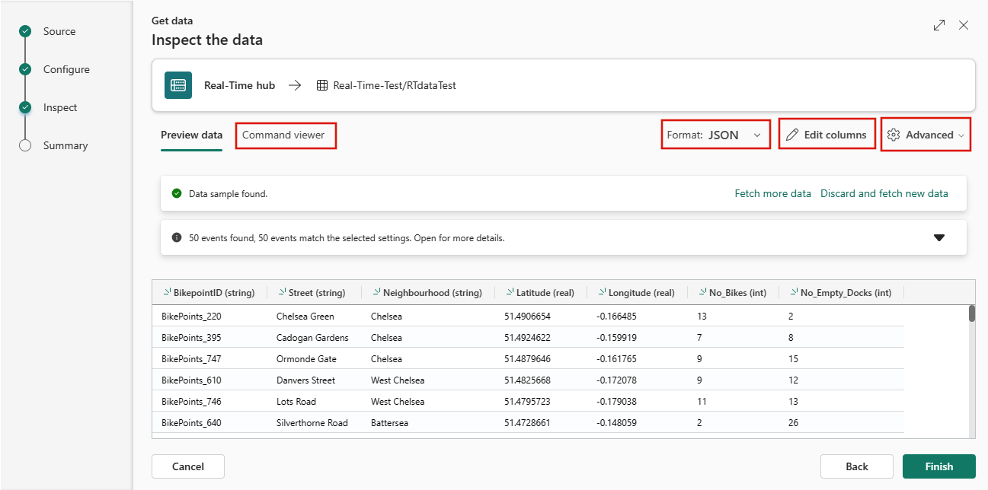Click the pencil icon on Edit columns
The height and width of the screenshot is (490, 988).
click(792, 135)
